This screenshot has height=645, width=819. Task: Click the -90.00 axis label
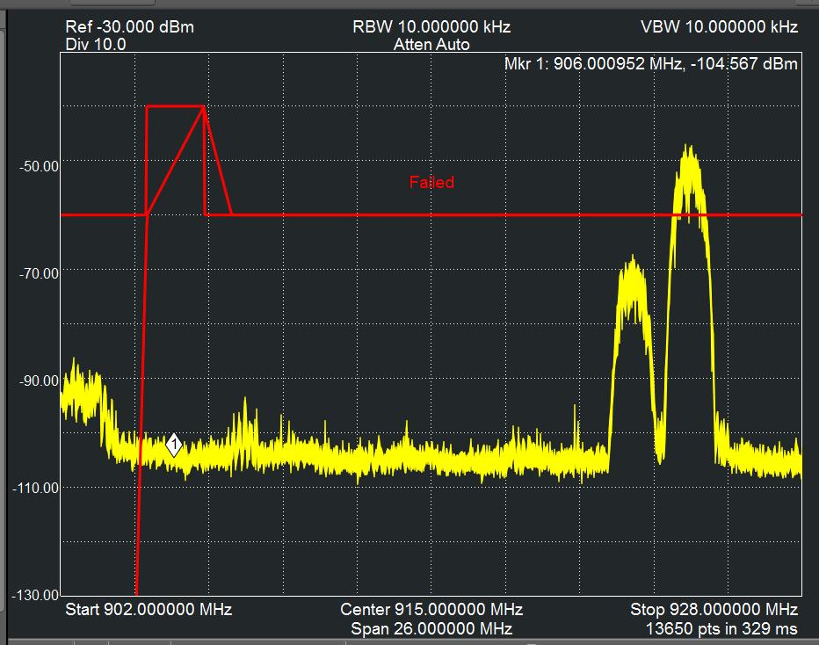pyautogui.click(x=40, y=380)
